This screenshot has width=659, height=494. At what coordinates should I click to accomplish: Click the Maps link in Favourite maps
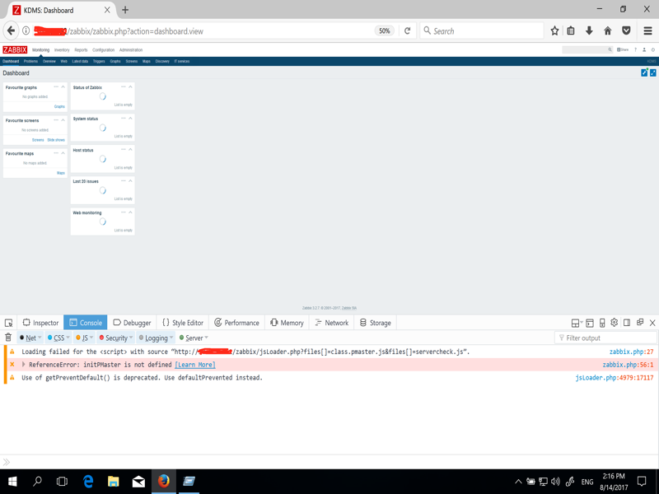[61, 173]
